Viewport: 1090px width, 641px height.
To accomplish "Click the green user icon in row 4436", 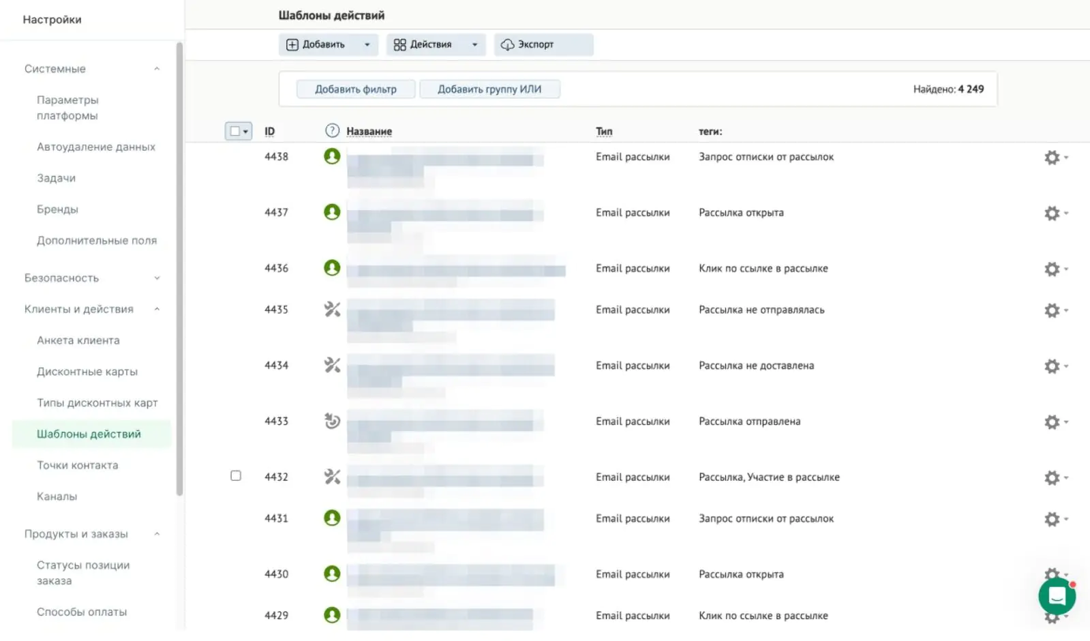I will 332,268.
